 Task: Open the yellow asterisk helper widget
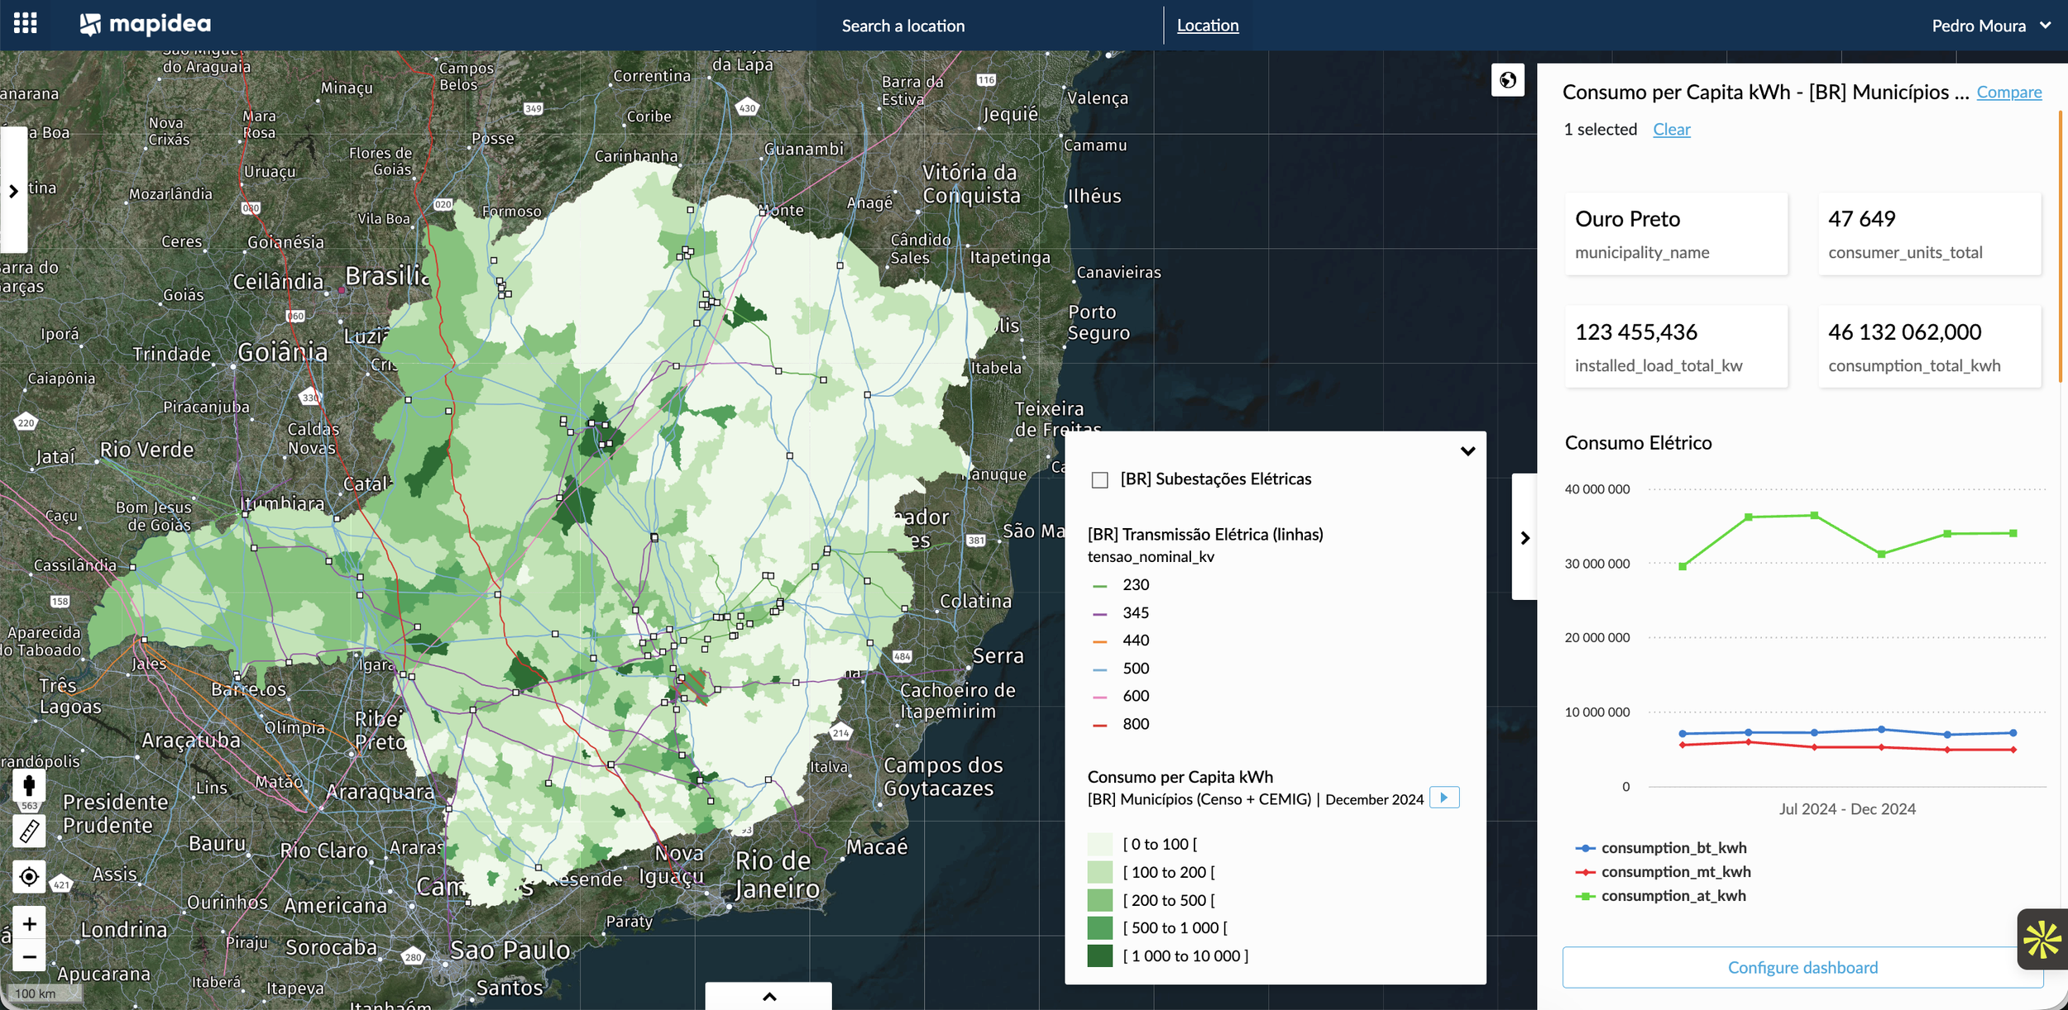2042,940
